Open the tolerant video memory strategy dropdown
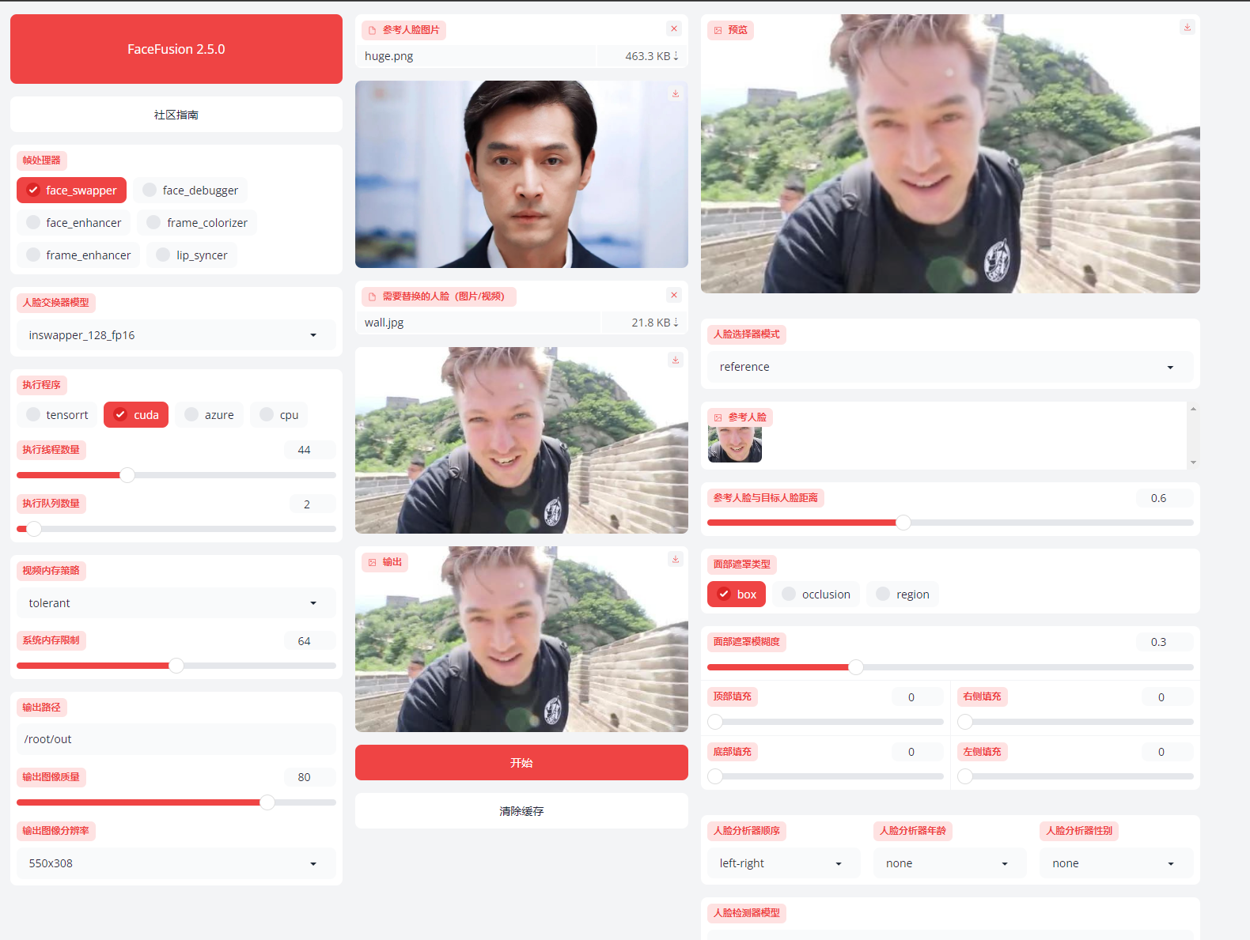This screenshot has height=940, width=1250. (176, 603)
